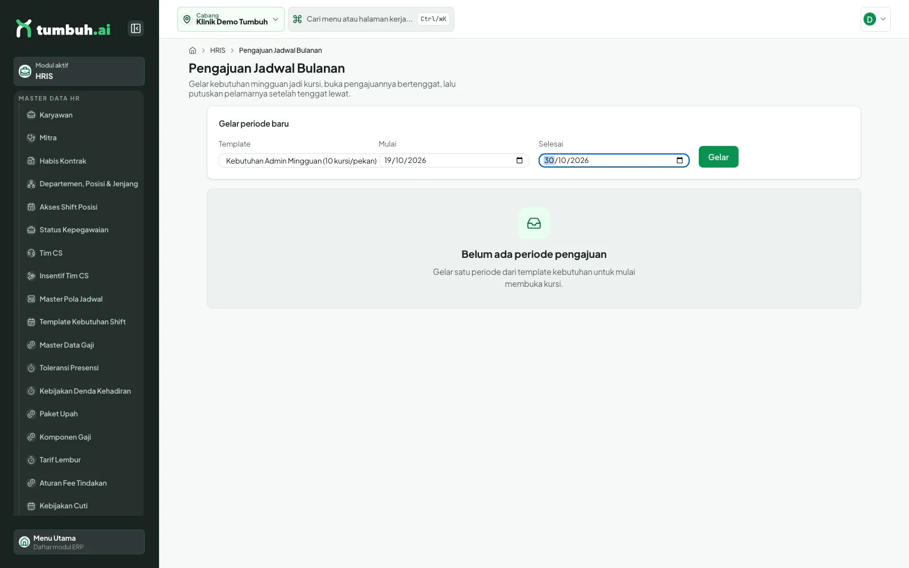Image resolution: width=909 pixels, height=568 pixels.
Task: Click the Akses Shift Posisi icon
Action: pos(31,207)
